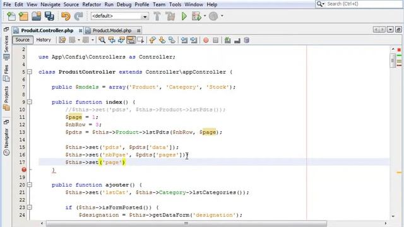Viewport: 404px width, 227px height.
Task: Run the project with the green play icon
Action: [184, 16]
